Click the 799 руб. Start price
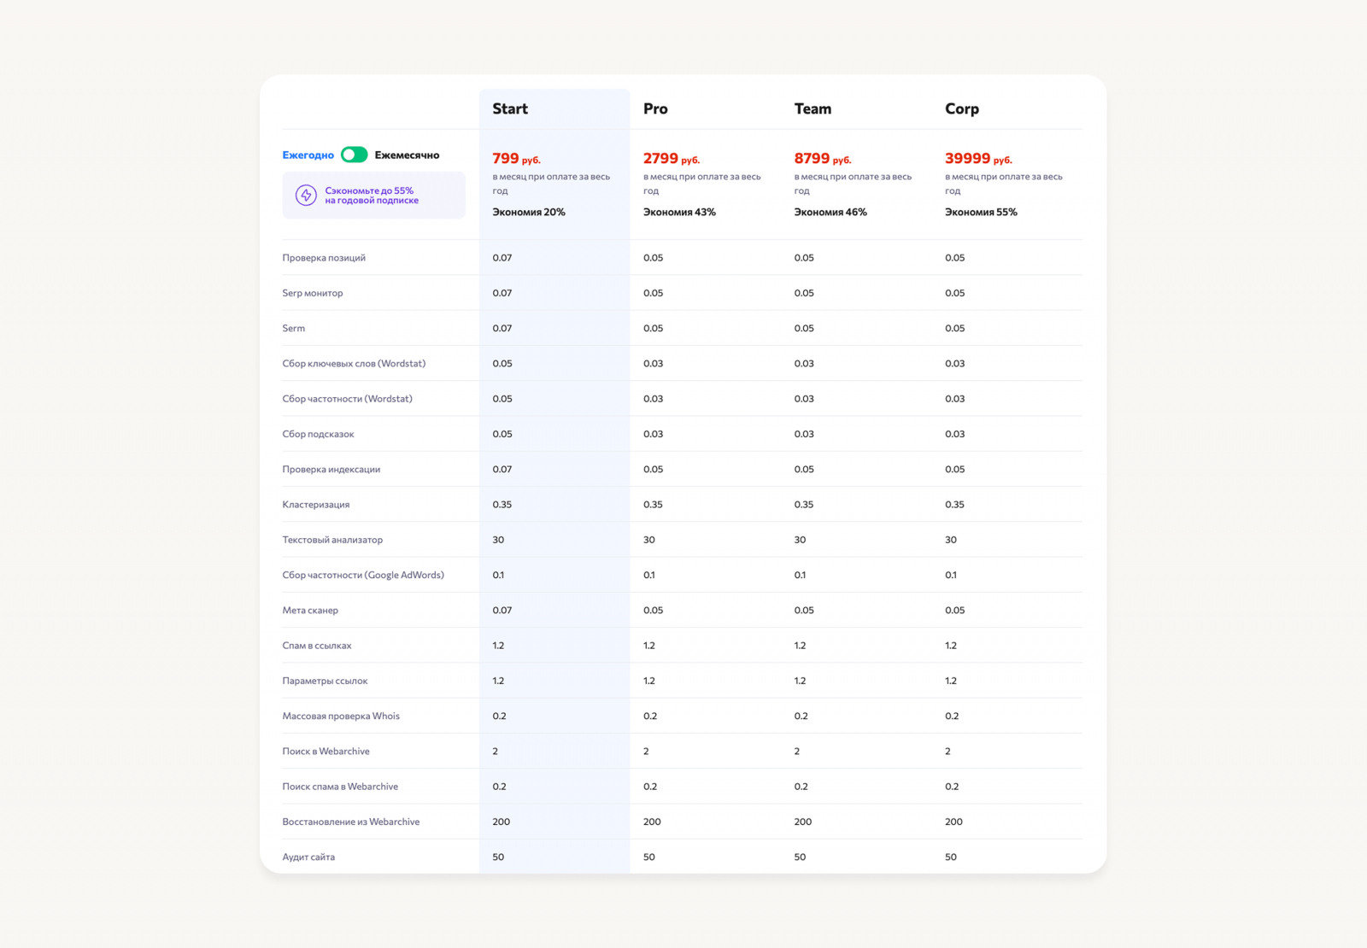The height and width of the screenshot is (948, 1367). pos(516,159)
